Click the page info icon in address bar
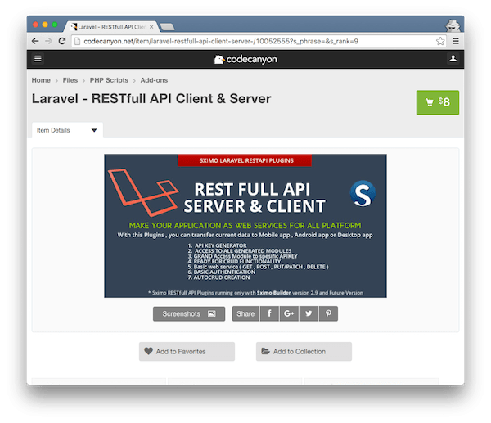491x423 pixels. tap(78, 41)
